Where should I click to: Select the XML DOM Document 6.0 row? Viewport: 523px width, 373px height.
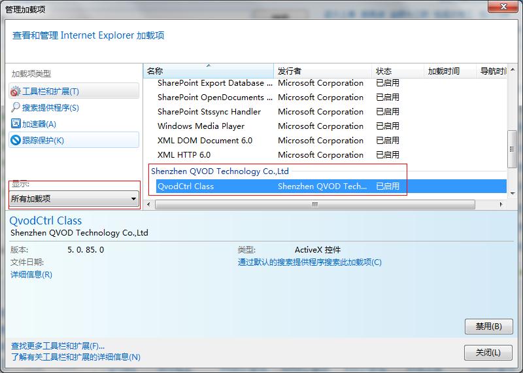[x=205, y=141]
